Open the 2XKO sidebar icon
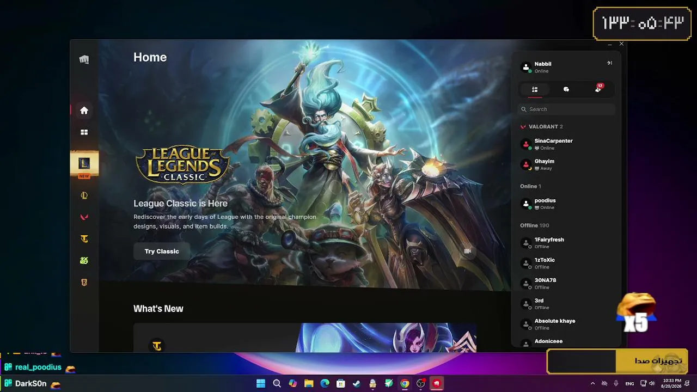The image size is (697, 392). (x=84, y=261)
